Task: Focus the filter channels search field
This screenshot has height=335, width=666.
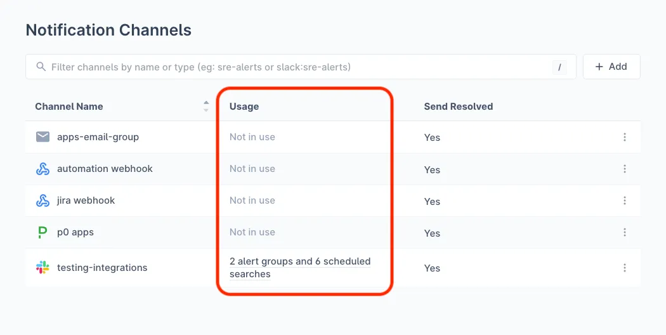Action: pyautogui.click(x=292, y=67)
